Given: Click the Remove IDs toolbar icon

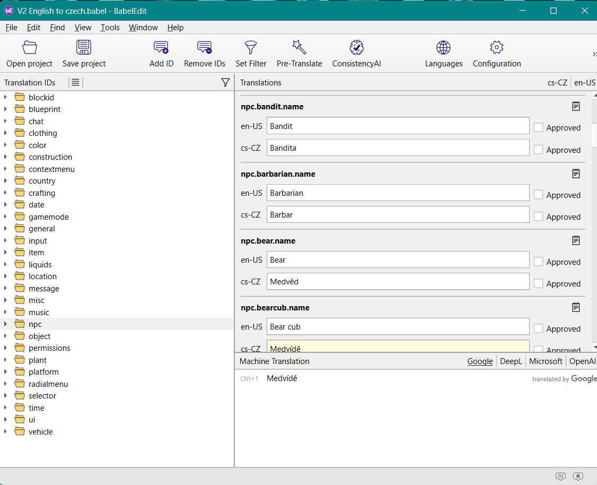Looking at the screenshot, I should click(x=205, y=48).
